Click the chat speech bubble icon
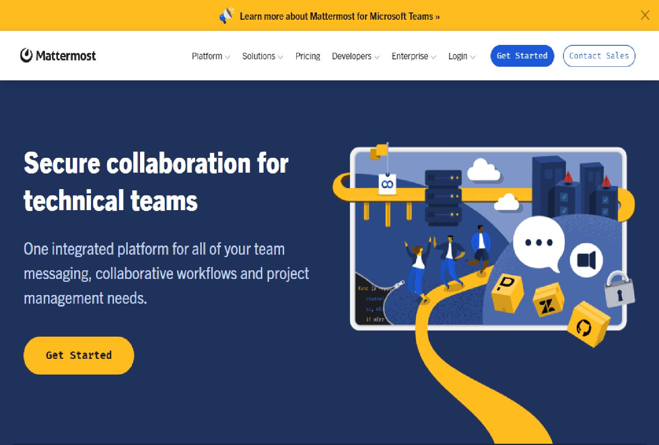 click(539, 243)
